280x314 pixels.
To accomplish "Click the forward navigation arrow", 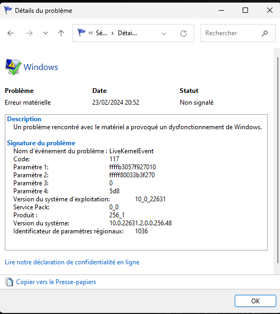I will click(29, 33).
